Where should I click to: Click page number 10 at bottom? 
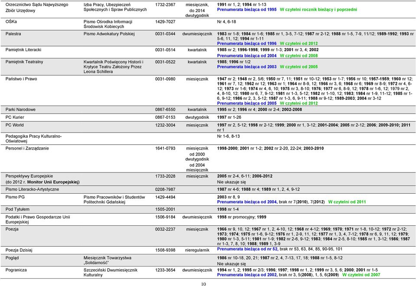204,284
